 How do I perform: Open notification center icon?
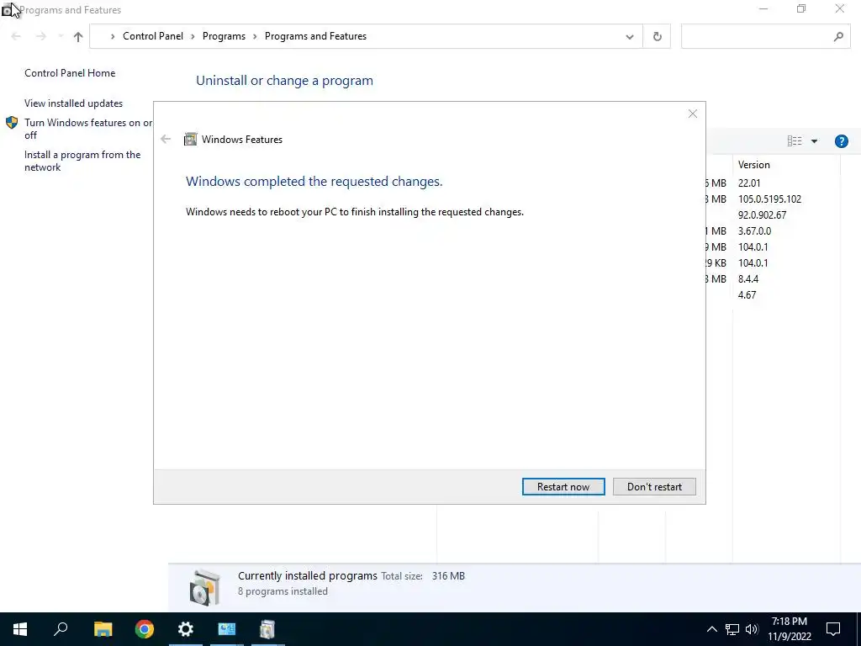(x=833, y=629)
